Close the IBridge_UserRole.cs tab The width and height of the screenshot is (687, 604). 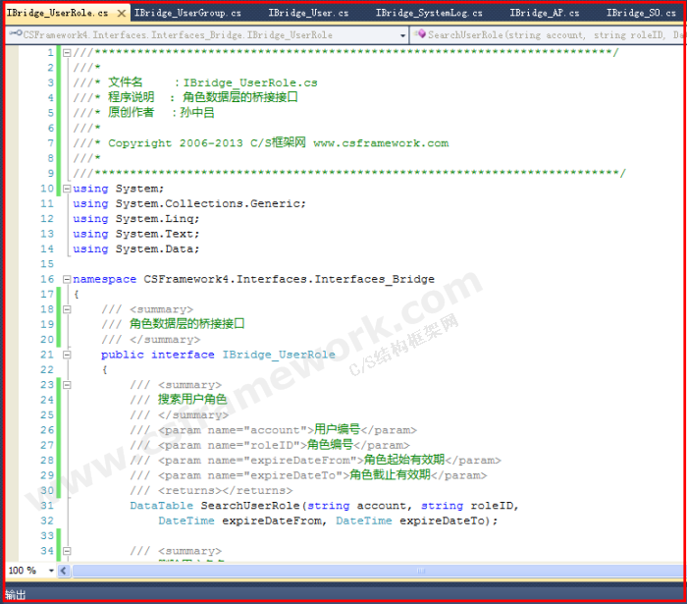pos(121,14)
